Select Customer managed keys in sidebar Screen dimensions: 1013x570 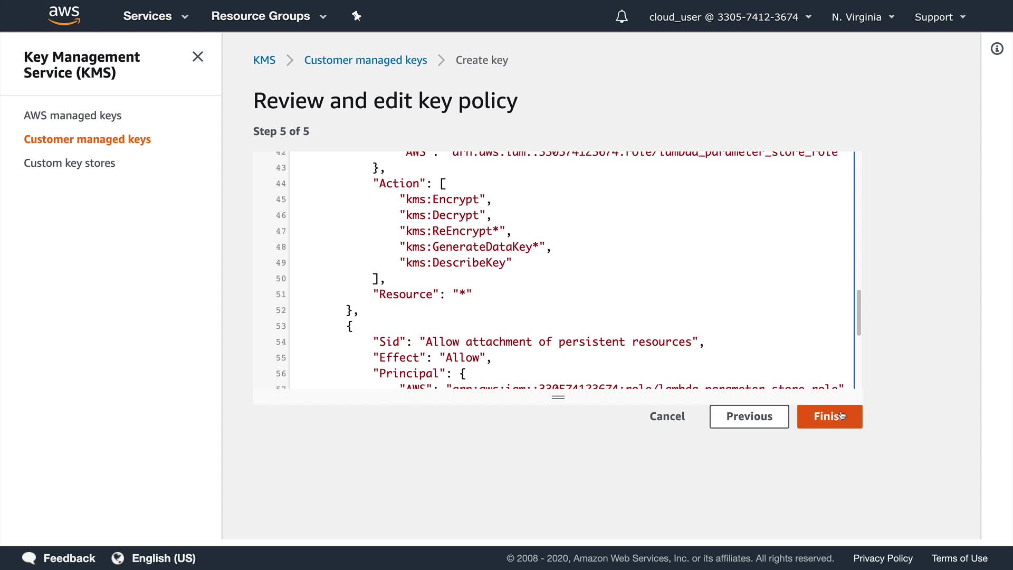pos(87,139)
